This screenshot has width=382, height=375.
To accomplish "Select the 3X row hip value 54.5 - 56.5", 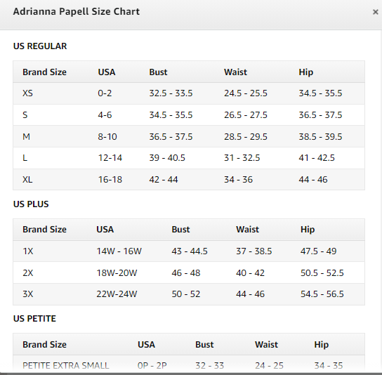I will (322, 294).
